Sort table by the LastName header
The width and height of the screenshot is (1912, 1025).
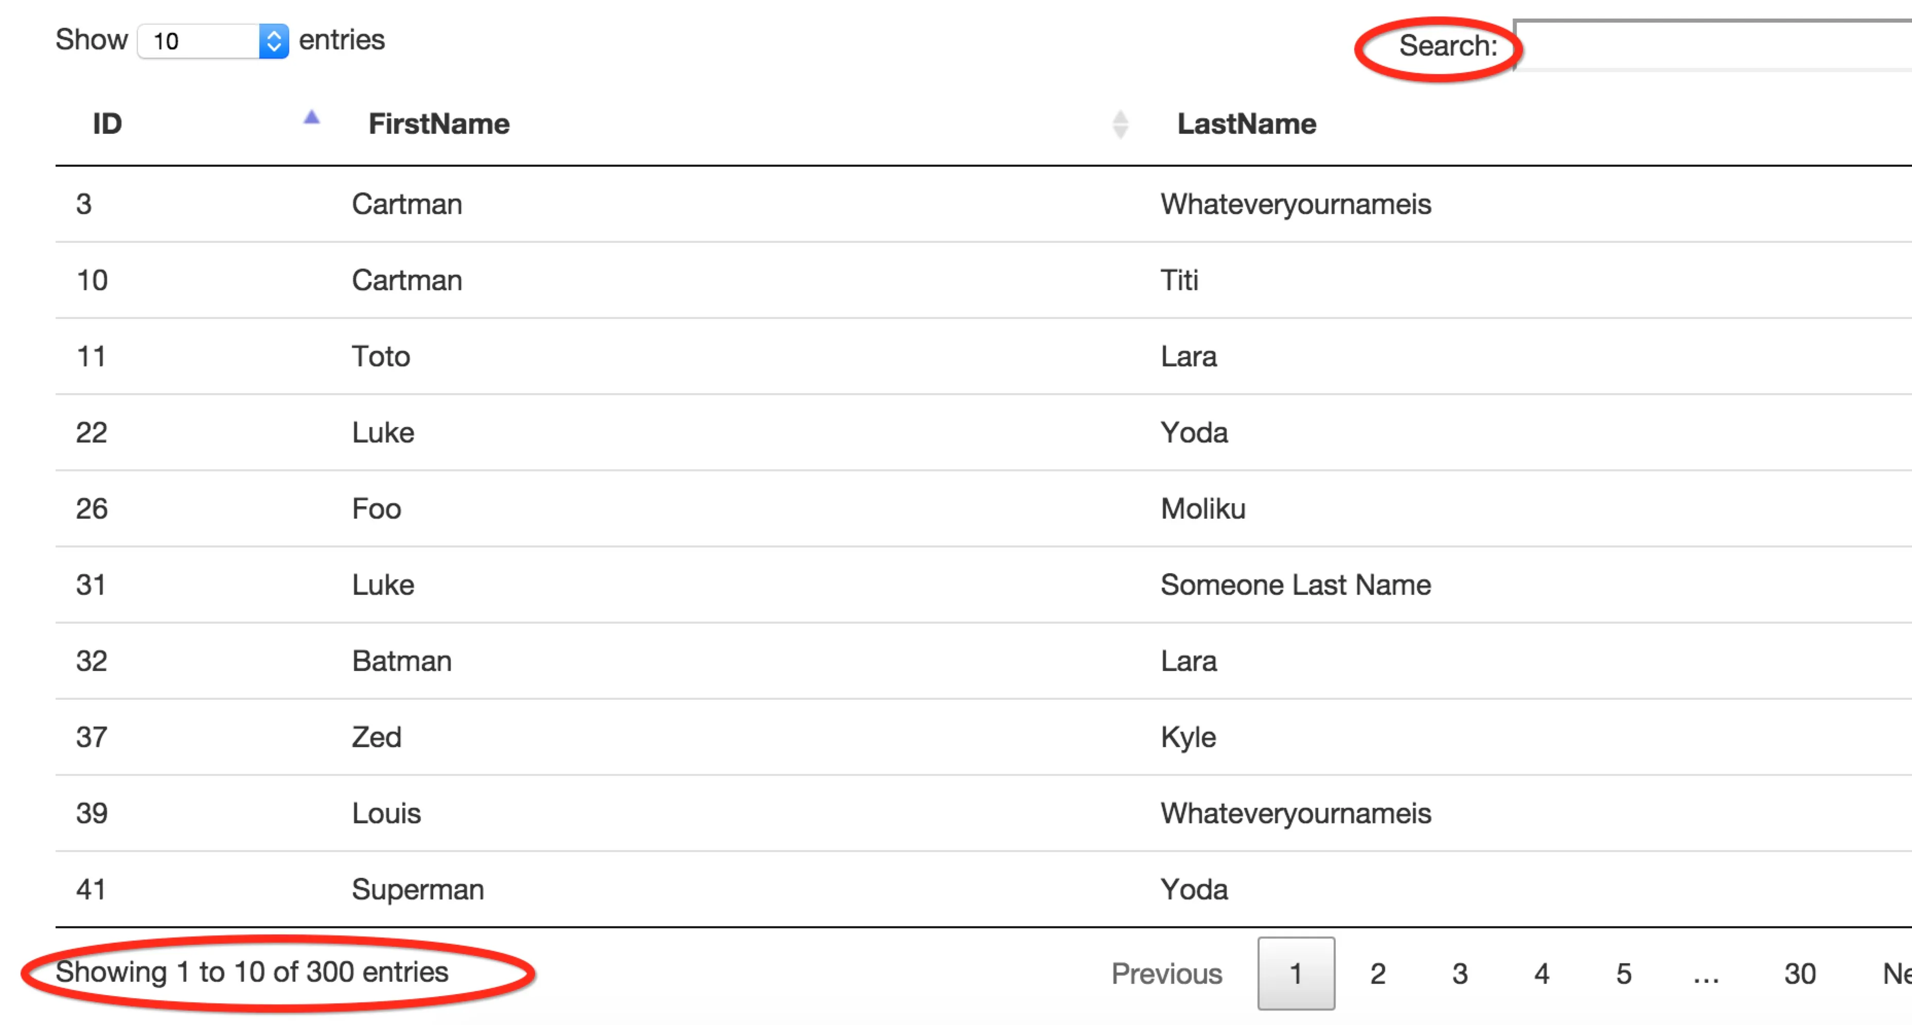[1246, 124]
